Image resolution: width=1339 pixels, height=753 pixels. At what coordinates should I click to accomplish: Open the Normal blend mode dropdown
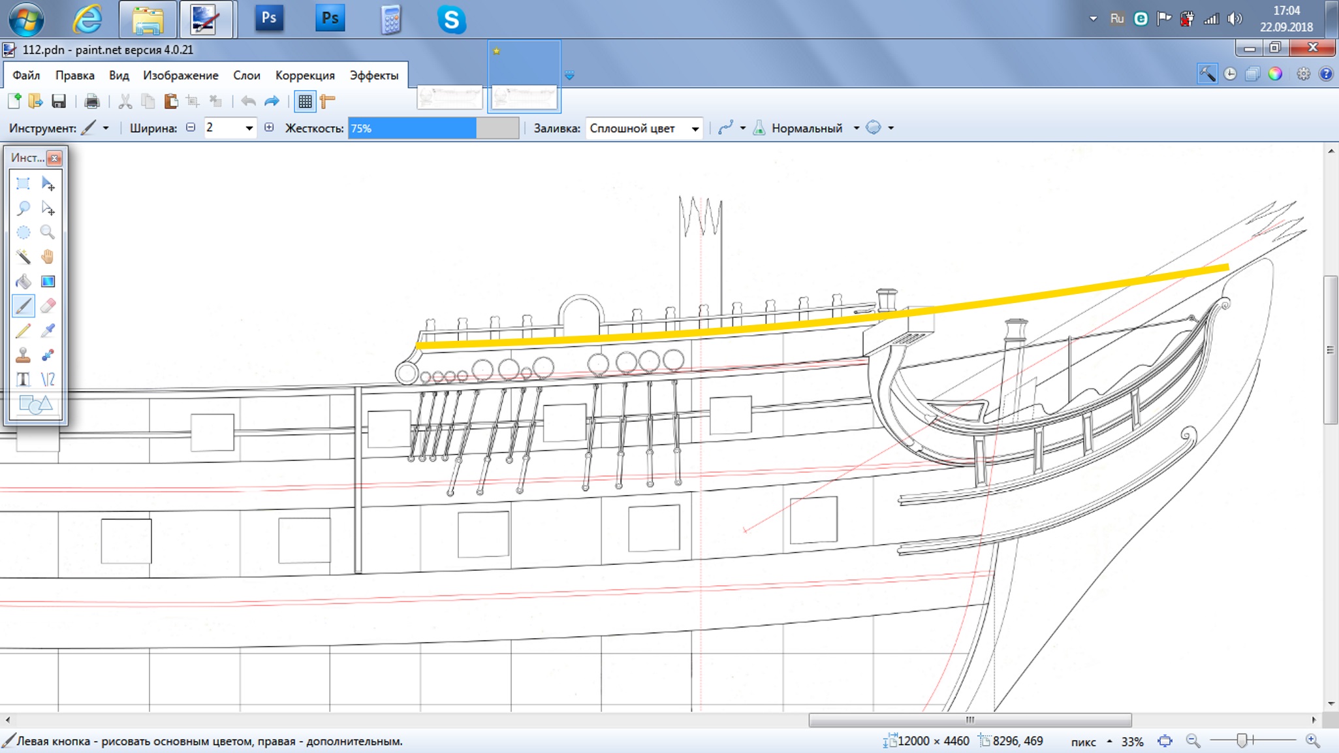(x=856, y=129)
